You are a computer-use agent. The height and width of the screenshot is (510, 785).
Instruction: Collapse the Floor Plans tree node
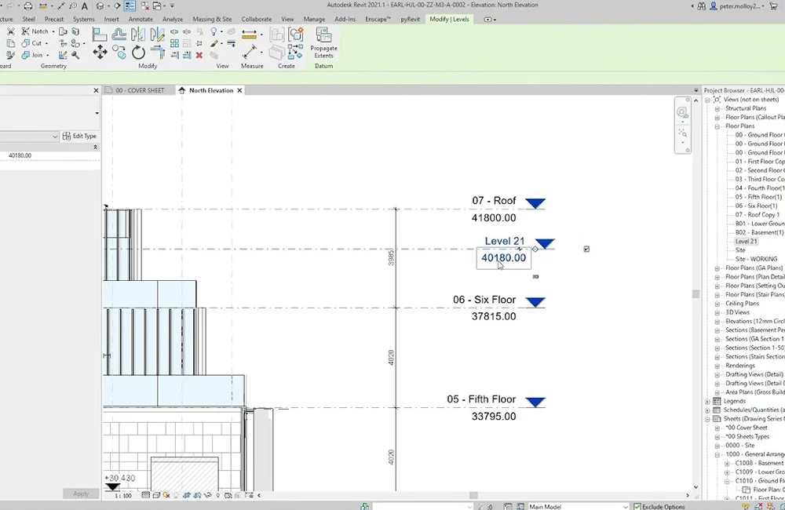tap(717, 126)
